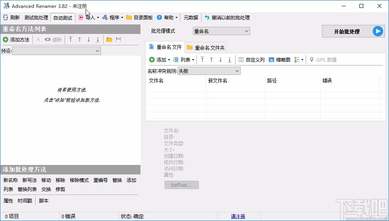
Task: Click the ExifTool... button
Action: 181,185
